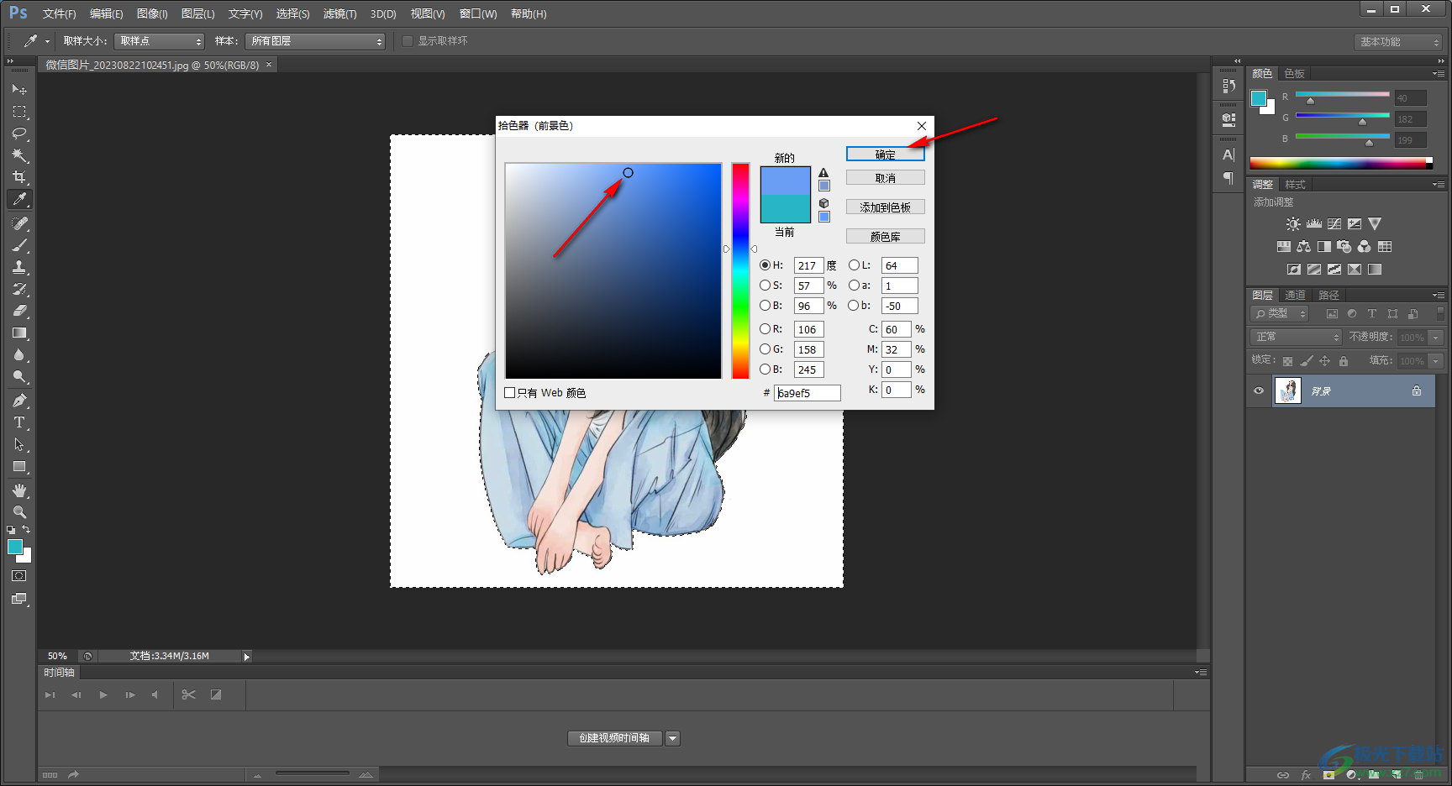Select the H hue radio button

(765, 265)
